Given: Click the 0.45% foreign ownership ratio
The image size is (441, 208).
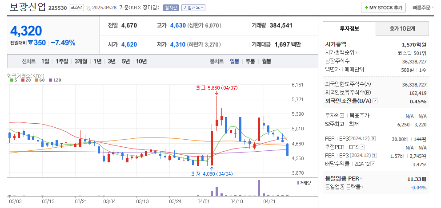Looking at the screenshot, I should tap(418, 101).
